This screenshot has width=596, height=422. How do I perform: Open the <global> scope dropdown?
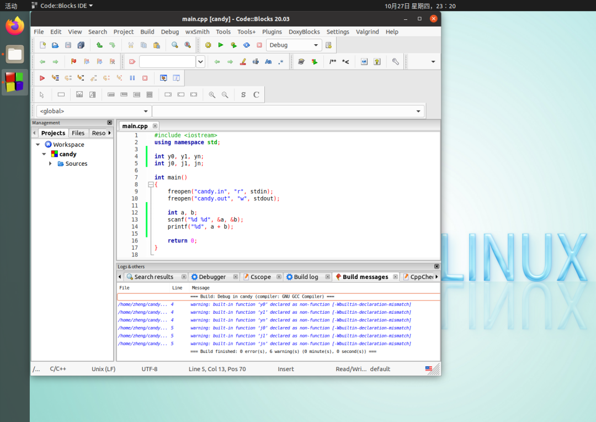94,111
